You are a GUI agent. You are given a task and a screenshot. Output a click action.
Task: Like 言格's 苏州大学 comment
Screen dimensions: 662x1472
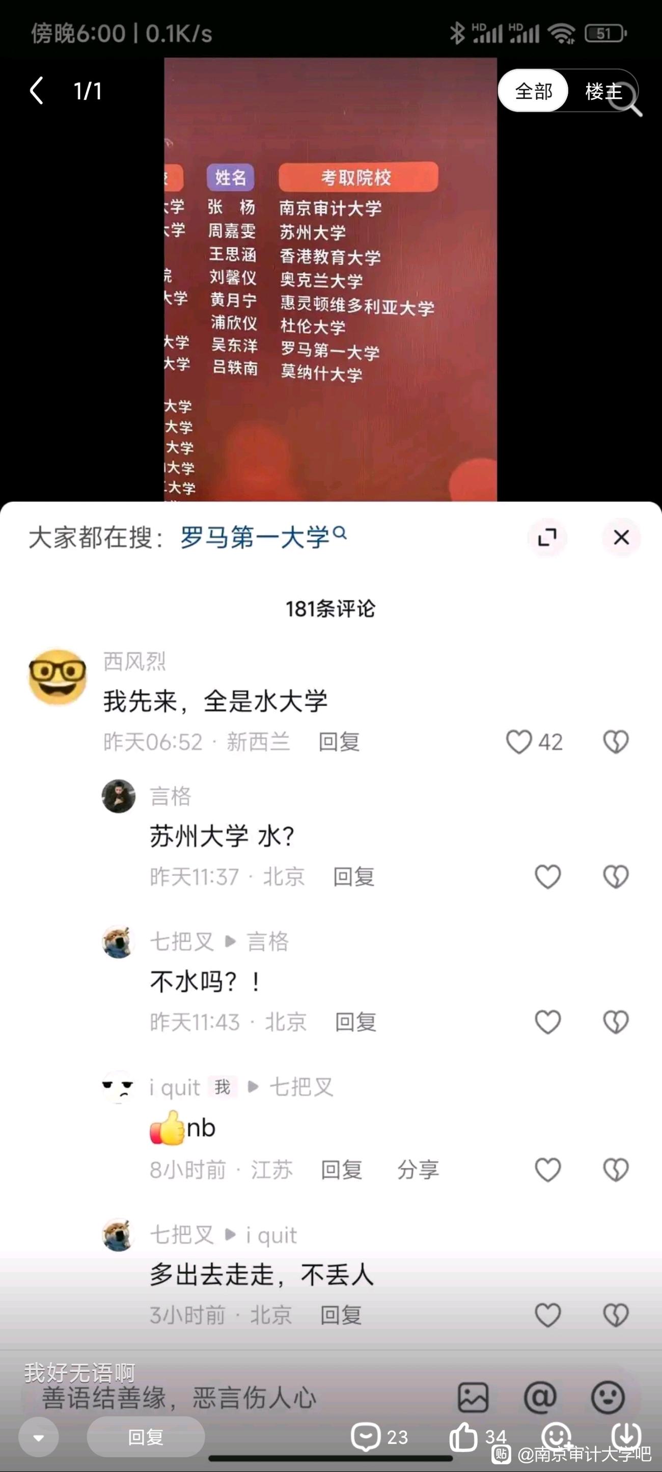click(x=547, y=876)
